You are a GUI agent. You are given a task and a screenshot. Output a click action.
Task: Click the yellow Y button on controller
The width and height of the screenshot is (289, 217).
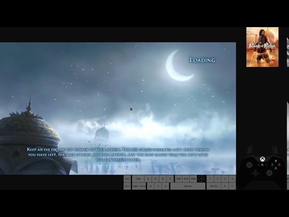pyautogui.click(x=276, y=161)
